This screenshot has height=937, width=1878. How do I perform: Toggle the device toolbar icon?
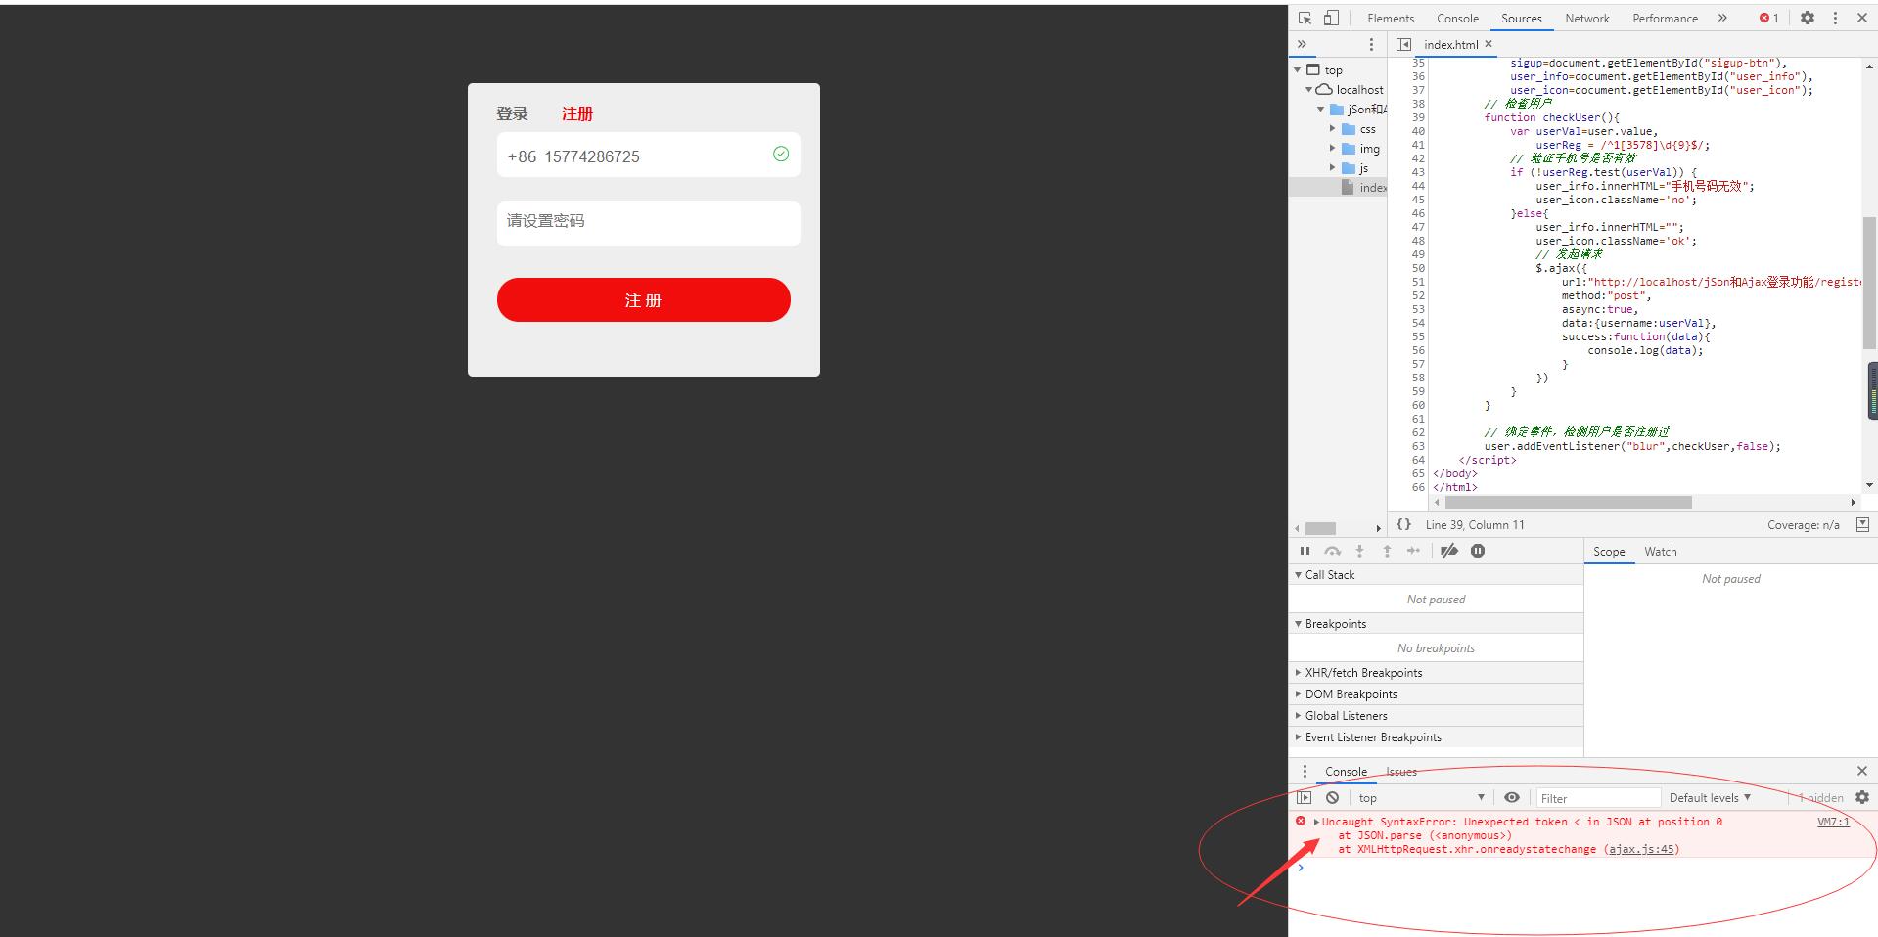pos(1331,18)
